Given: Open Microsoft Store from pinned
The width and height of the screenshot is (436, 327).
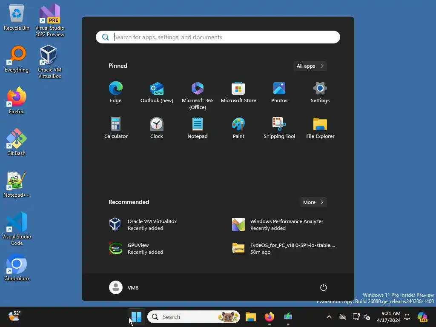Looking at the screenshot, I should coord(238,92).
